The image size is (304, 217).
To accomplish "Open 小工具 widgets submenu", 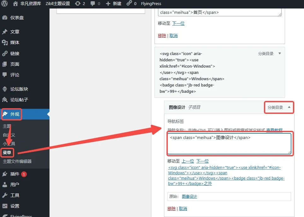I will tap(9, 144).
